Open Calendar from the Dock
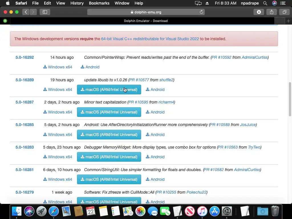Screen dimensions: 292x219 [x=91, y=211]
